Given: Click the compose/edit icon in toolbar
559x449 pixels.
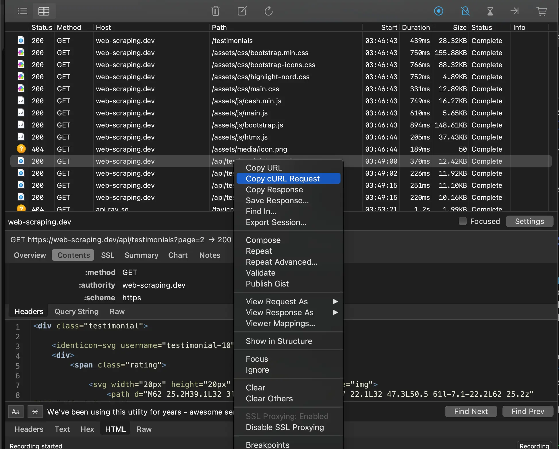Looking at the screenshot, I should 241,11.
